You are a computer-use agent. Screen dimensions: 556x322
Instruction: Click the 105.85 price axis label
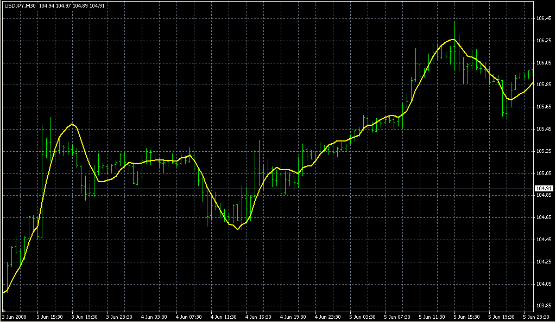click(x=544, y=85)
